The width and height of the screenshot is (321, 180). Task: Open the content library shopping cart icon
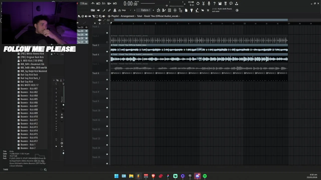pos(208,10)
